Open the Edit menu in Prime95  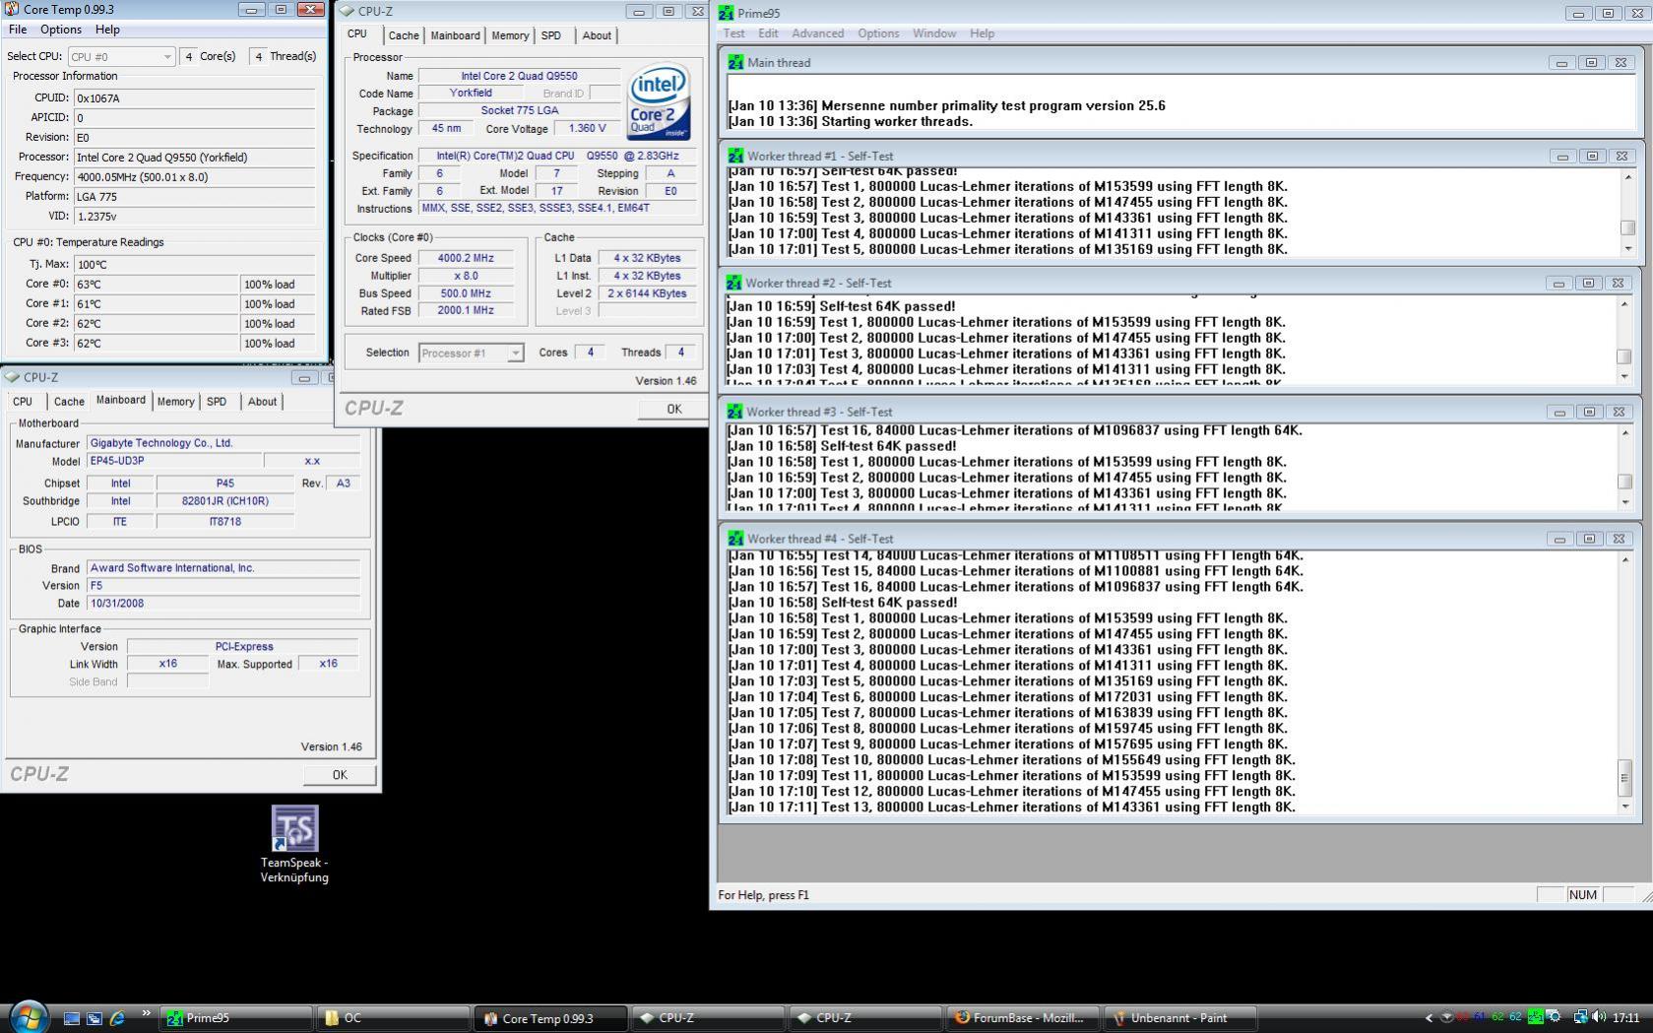768,33
